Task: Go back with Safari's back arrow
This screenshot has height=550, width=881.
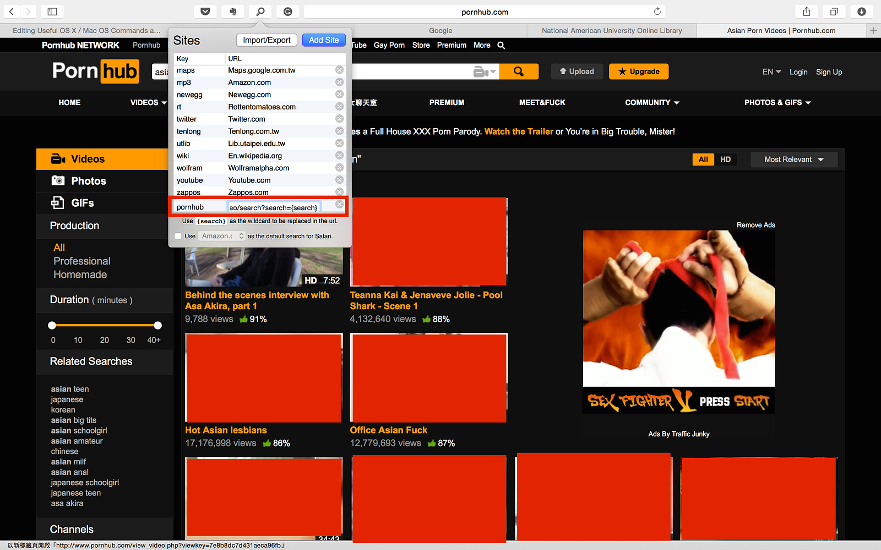Action: (x=12, y=11)
